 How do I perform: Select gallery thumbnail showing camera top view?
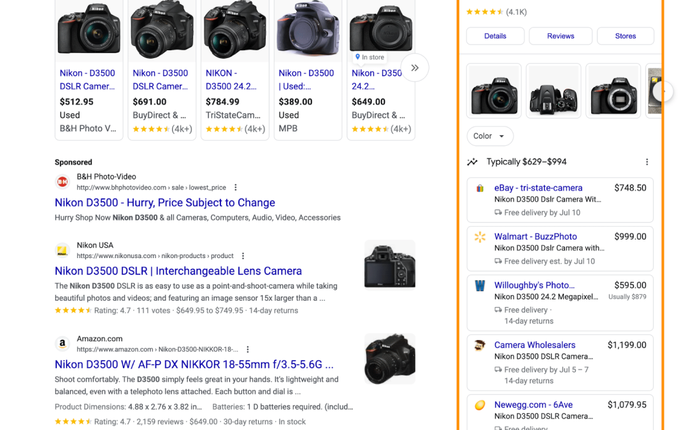(554, 91)
